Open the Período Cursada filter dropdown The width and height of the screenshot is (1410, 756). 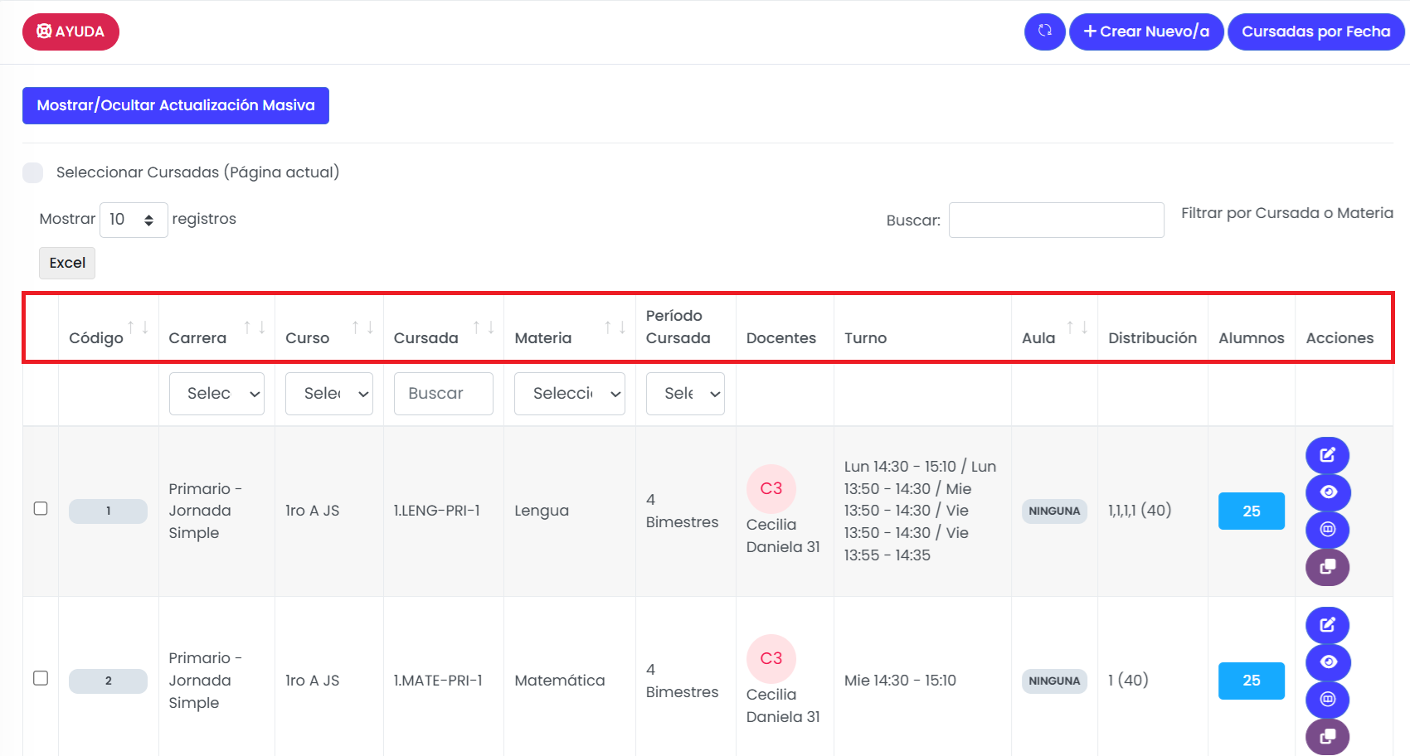[x=685, y=393]
